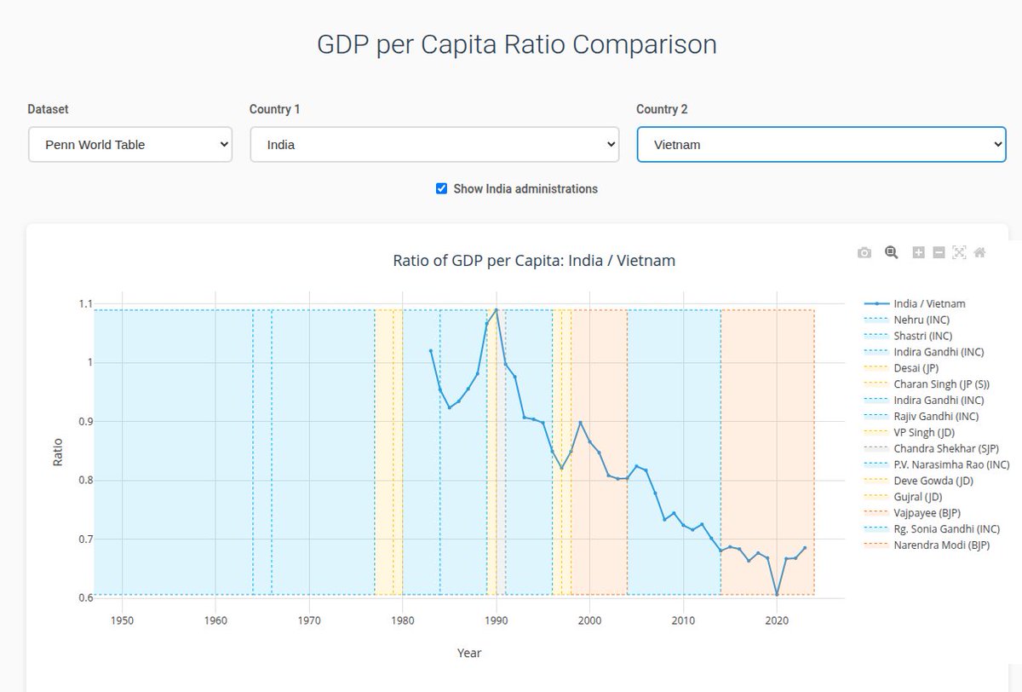Toggle P.V. Narasimha Rao (INC) legend entry
Viewport: 1022px width, 692px height.
tap(951, 465)
